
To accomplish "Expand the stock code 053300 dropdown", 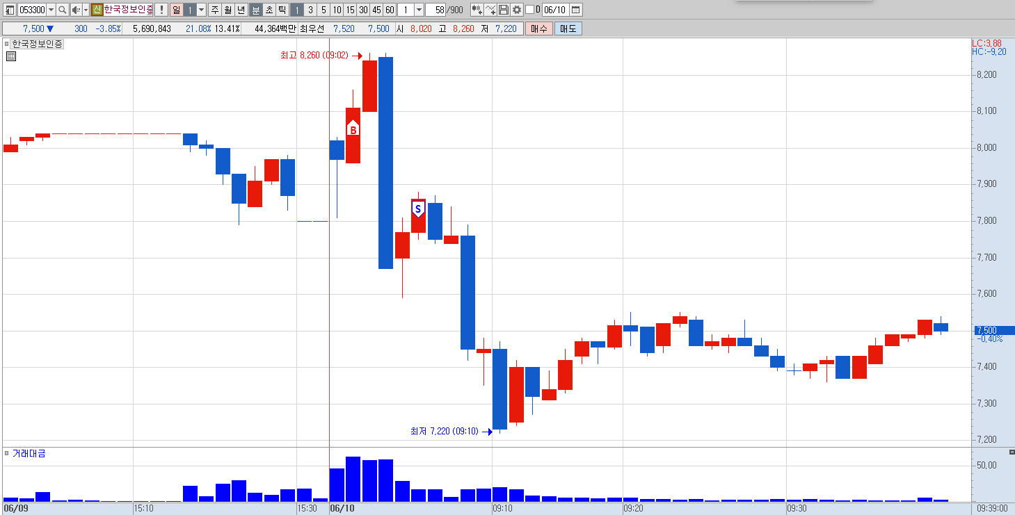I will pyautogui.click(x=51, y=10).
